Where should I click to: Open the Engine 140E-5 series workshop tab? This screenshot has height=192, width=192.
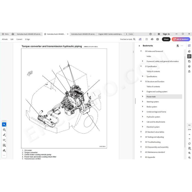click(x=110, y=34)
